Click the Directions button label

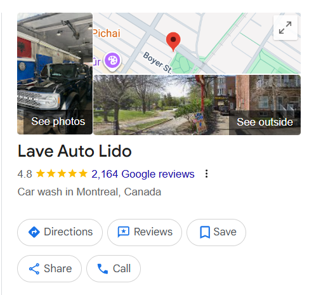69,232
